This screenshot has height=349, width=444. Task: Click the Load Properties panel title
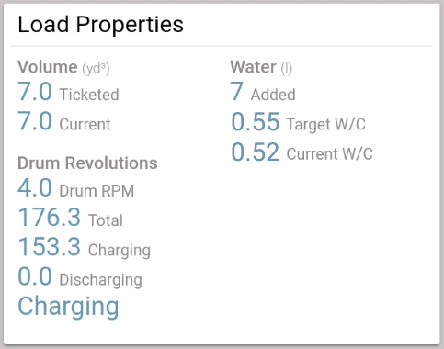100,25
